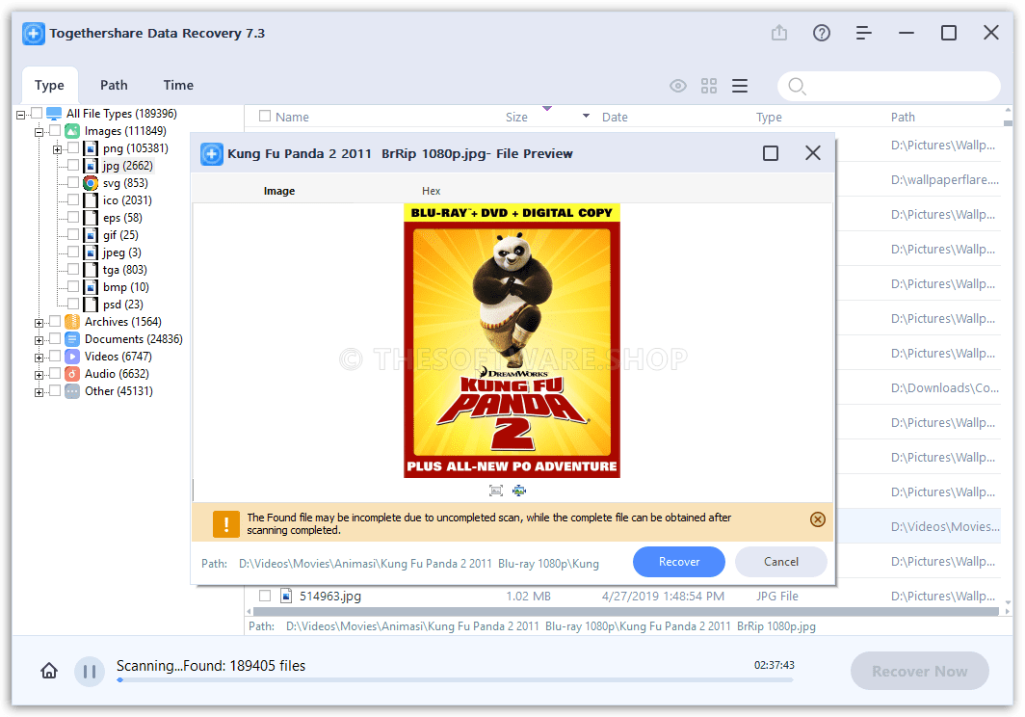The image size is (1025, 717).
Task: Check the Archives checkbox
Action: [x=55, y=321]
